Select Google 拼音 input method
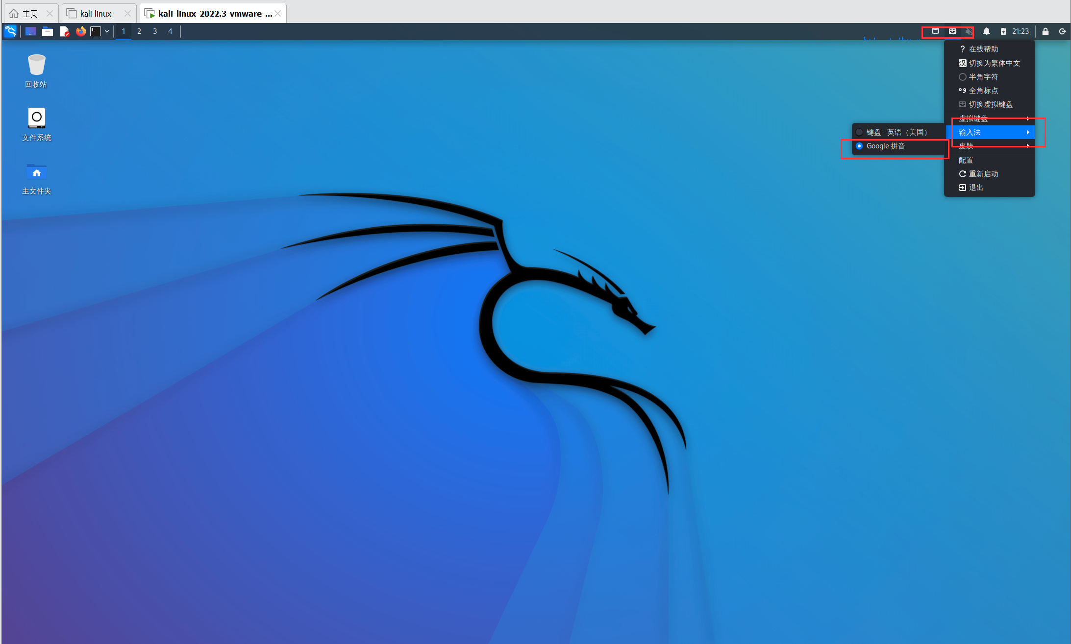The image size is (1071, 644). point(898,146)
